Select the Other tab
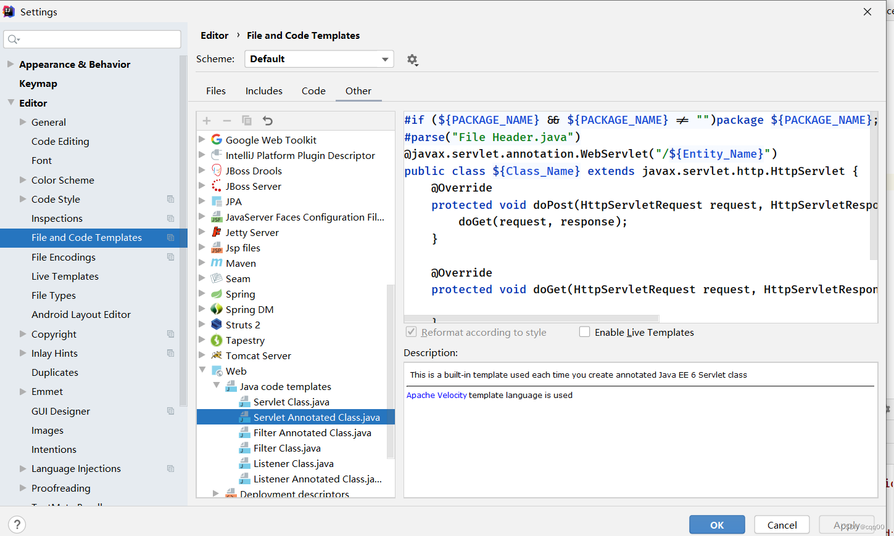The height and width of the screenshot is (536, 894). 358,91
